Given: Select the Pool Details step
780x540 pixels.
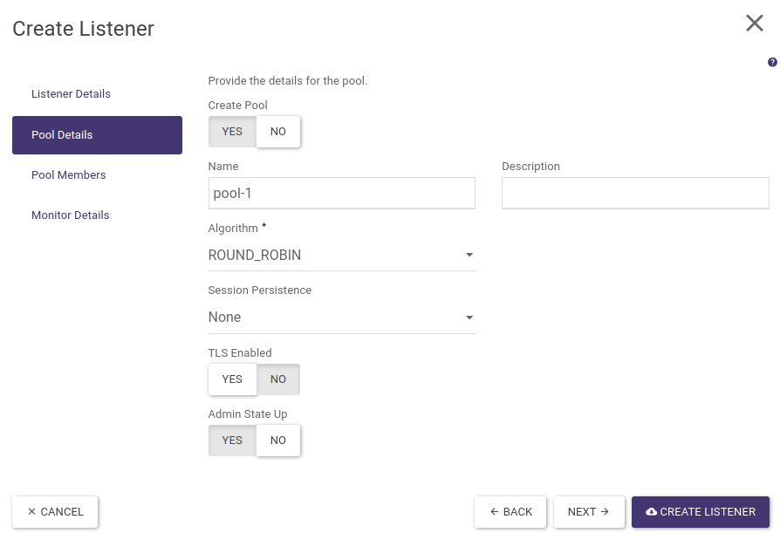Looking at the screenshot, I should (97, 135).
